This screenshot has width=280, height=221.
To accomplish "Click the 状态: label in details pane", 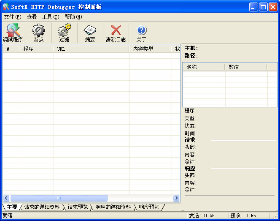I will [191, 126].
